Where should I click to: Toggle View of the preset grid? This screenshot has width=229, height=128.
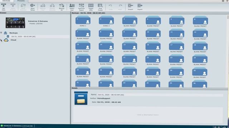[91, 7]
